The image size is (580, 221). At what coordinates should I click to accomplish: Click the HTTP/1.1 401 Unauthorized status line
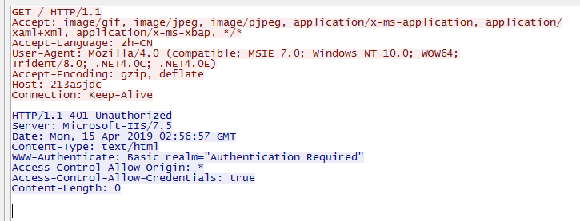click(x=92, y=116)
